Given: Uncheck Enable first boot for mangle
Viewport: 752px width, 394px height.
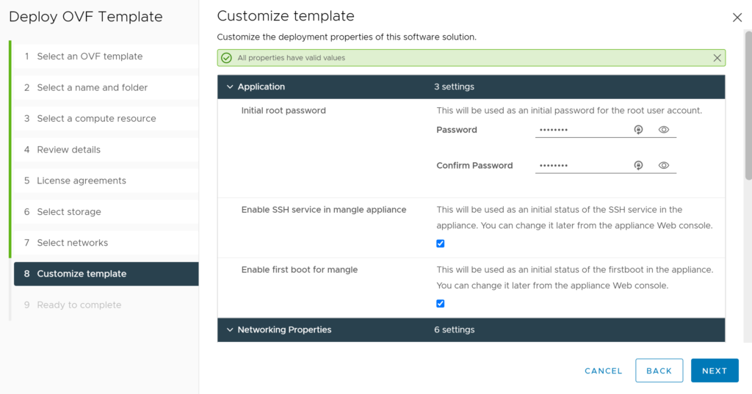Looking at the screenshot, I should point(441,304).
